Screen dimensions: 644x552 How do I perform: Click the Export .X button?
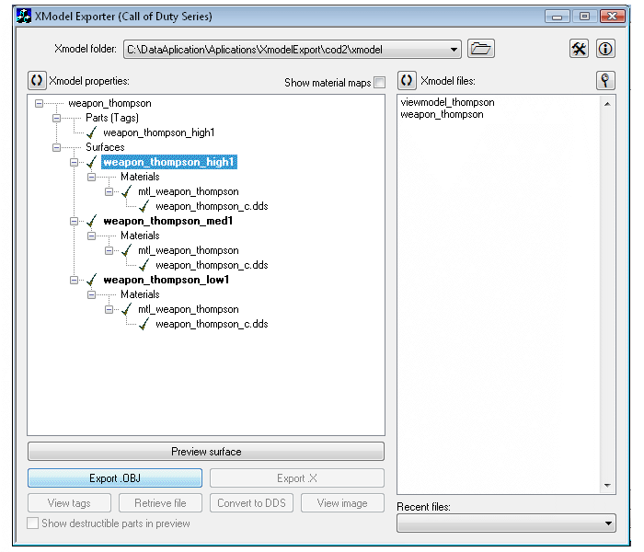[x=297, y=478]
